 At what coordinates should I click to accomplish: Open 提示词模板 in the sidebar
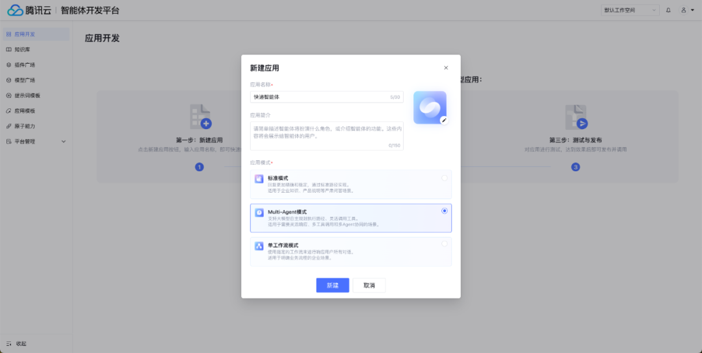(36, 95)
